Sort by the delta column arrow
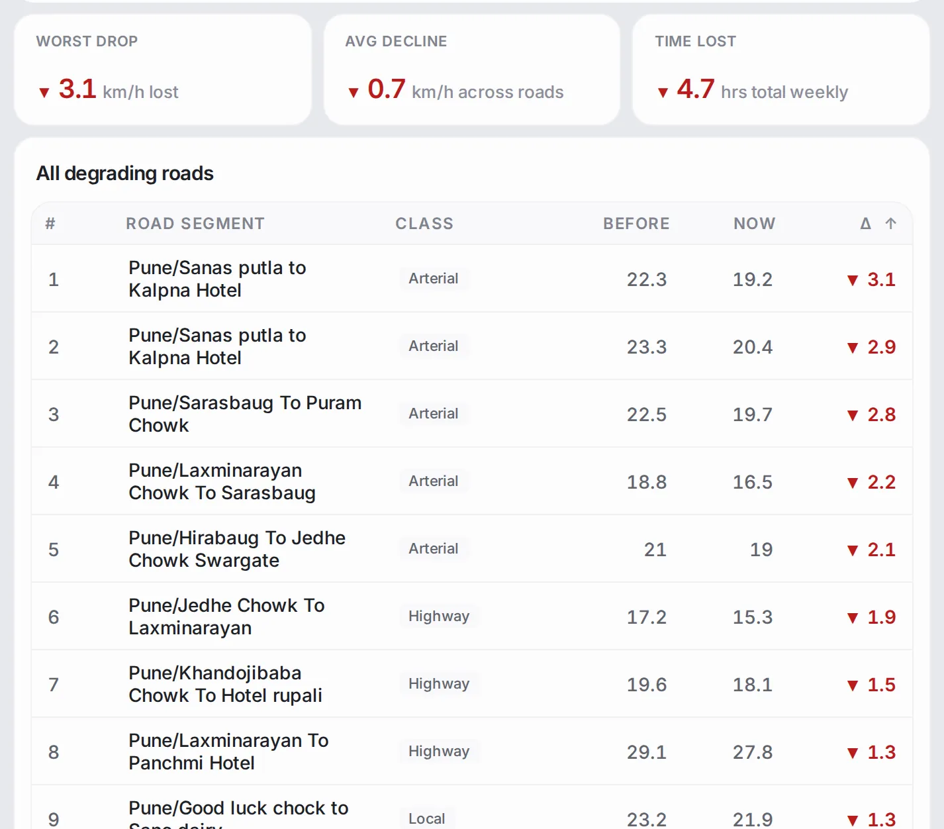The image size is (944, 829). [x=890, y=224]
